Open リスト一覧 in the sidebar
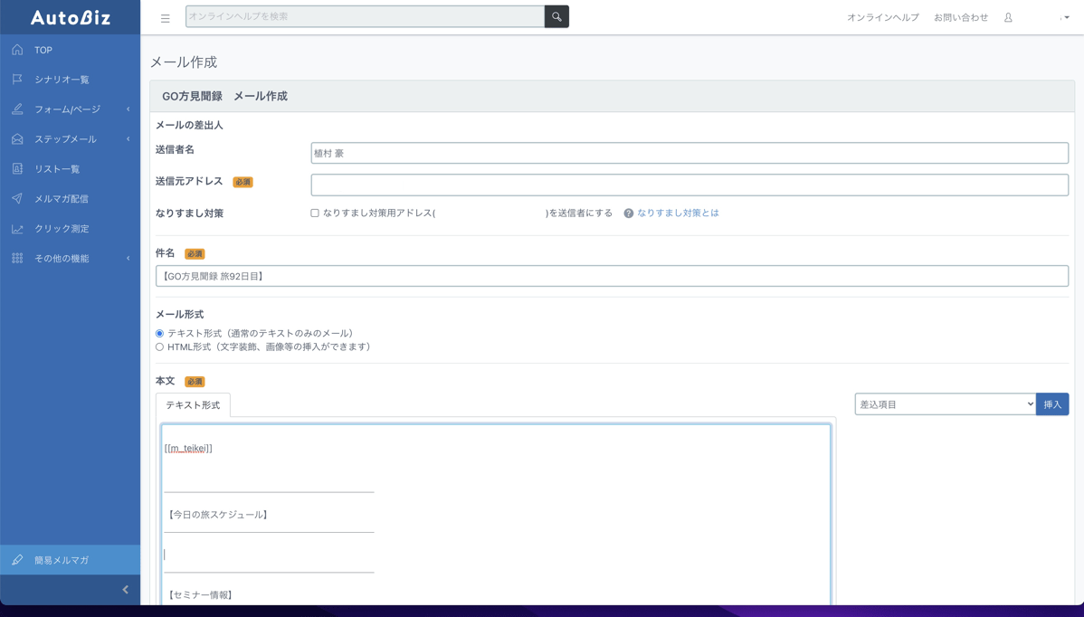The height and width of the screenshot is (617, 1084). click(x=70, y=168)
